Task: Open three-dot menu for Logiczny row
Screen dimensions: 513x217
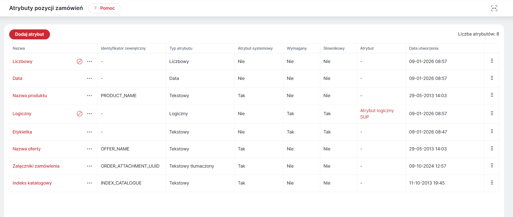Action: point(89,114)
